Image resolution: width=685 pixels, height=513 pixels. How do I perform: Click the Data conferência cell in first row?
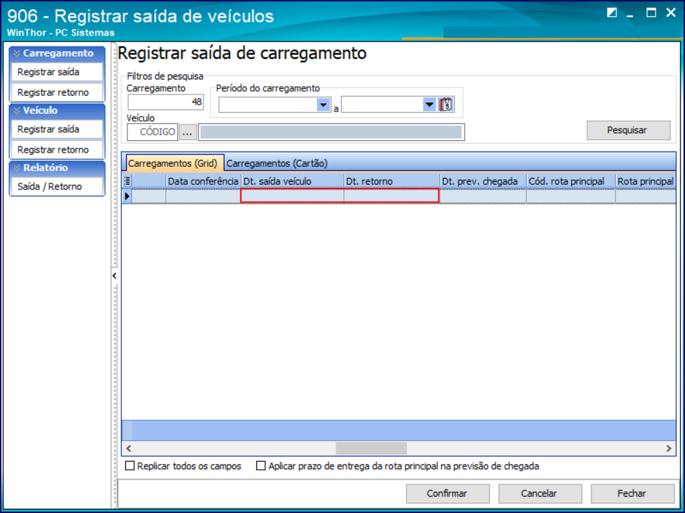click(x=203, y=196)
